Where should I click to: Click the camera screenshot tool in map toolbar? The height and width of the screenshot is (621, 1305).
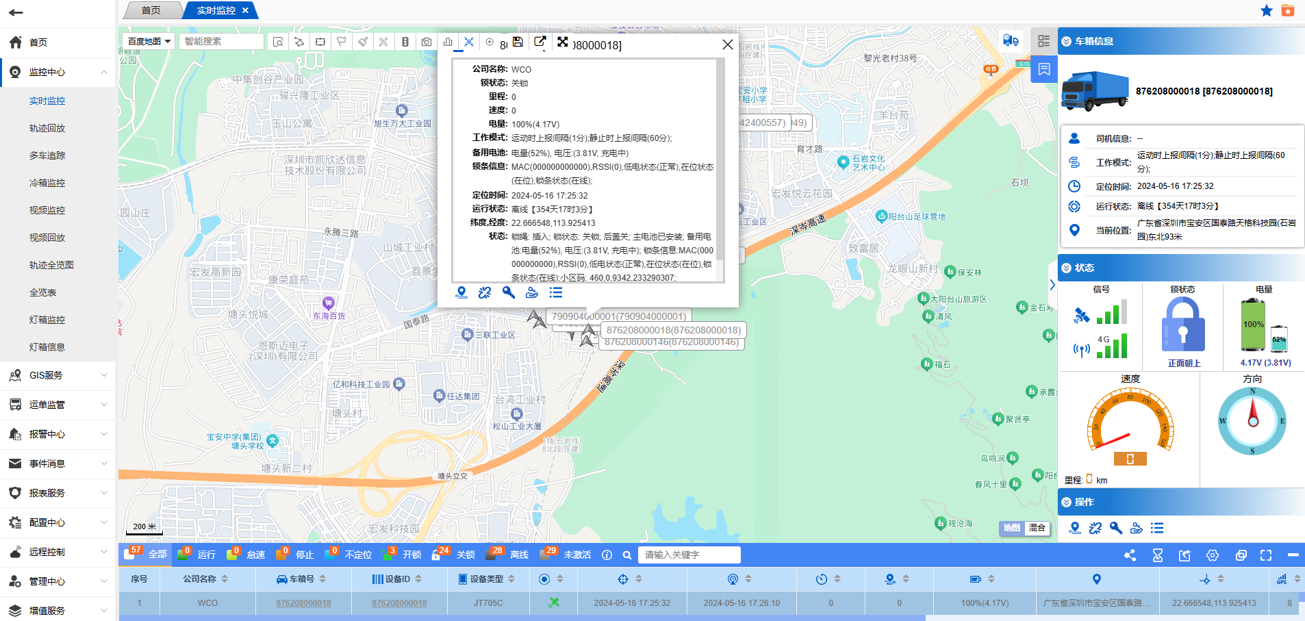[426, 42]
